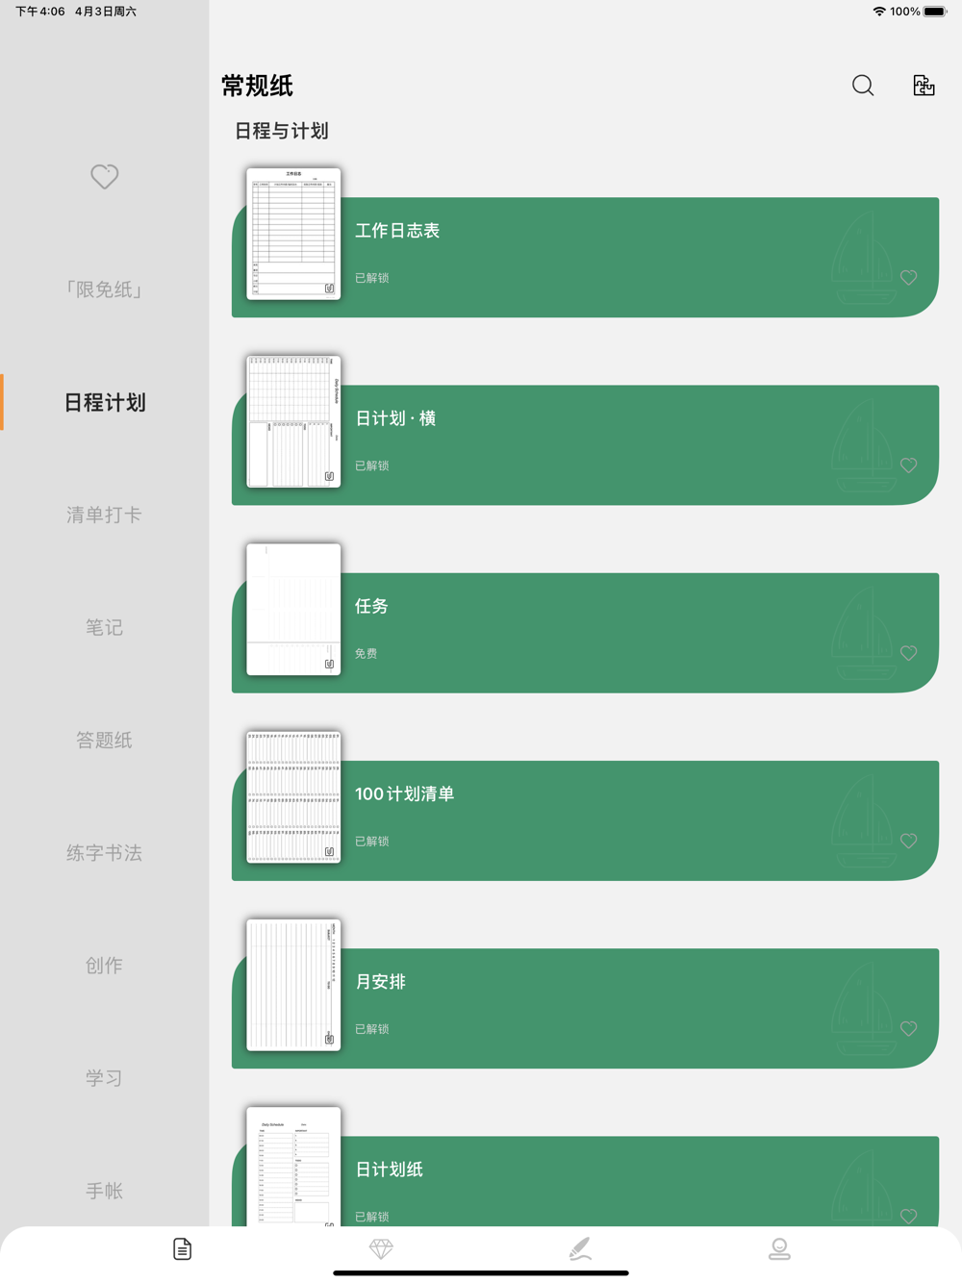
Task: Tap the puzzle-piece import icon
Action: coord(924,86)
